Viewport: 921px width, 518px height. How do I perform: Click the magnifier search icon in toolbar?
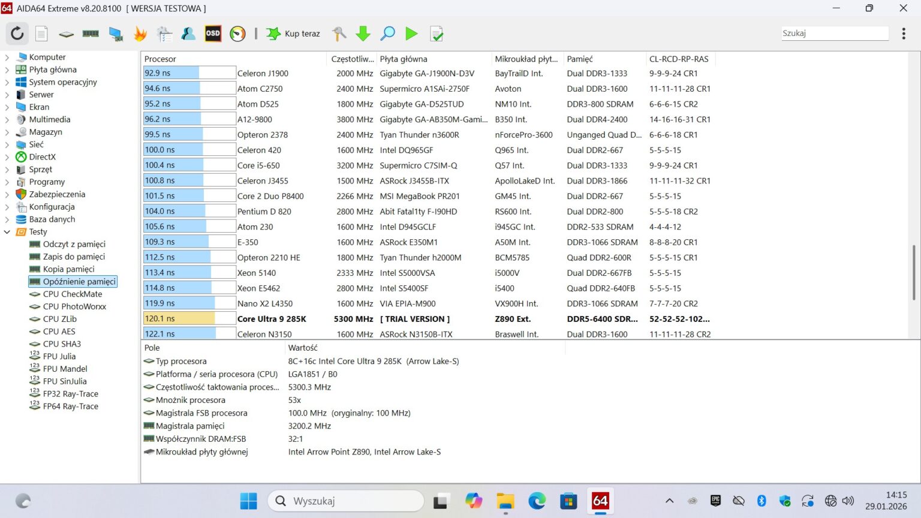pyautogui.click(x=387, y=34)
